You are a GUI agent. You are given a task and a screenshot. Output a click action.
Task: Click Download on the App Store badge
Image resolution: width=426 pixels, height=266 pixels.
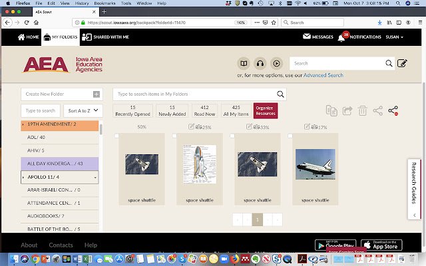381,245
